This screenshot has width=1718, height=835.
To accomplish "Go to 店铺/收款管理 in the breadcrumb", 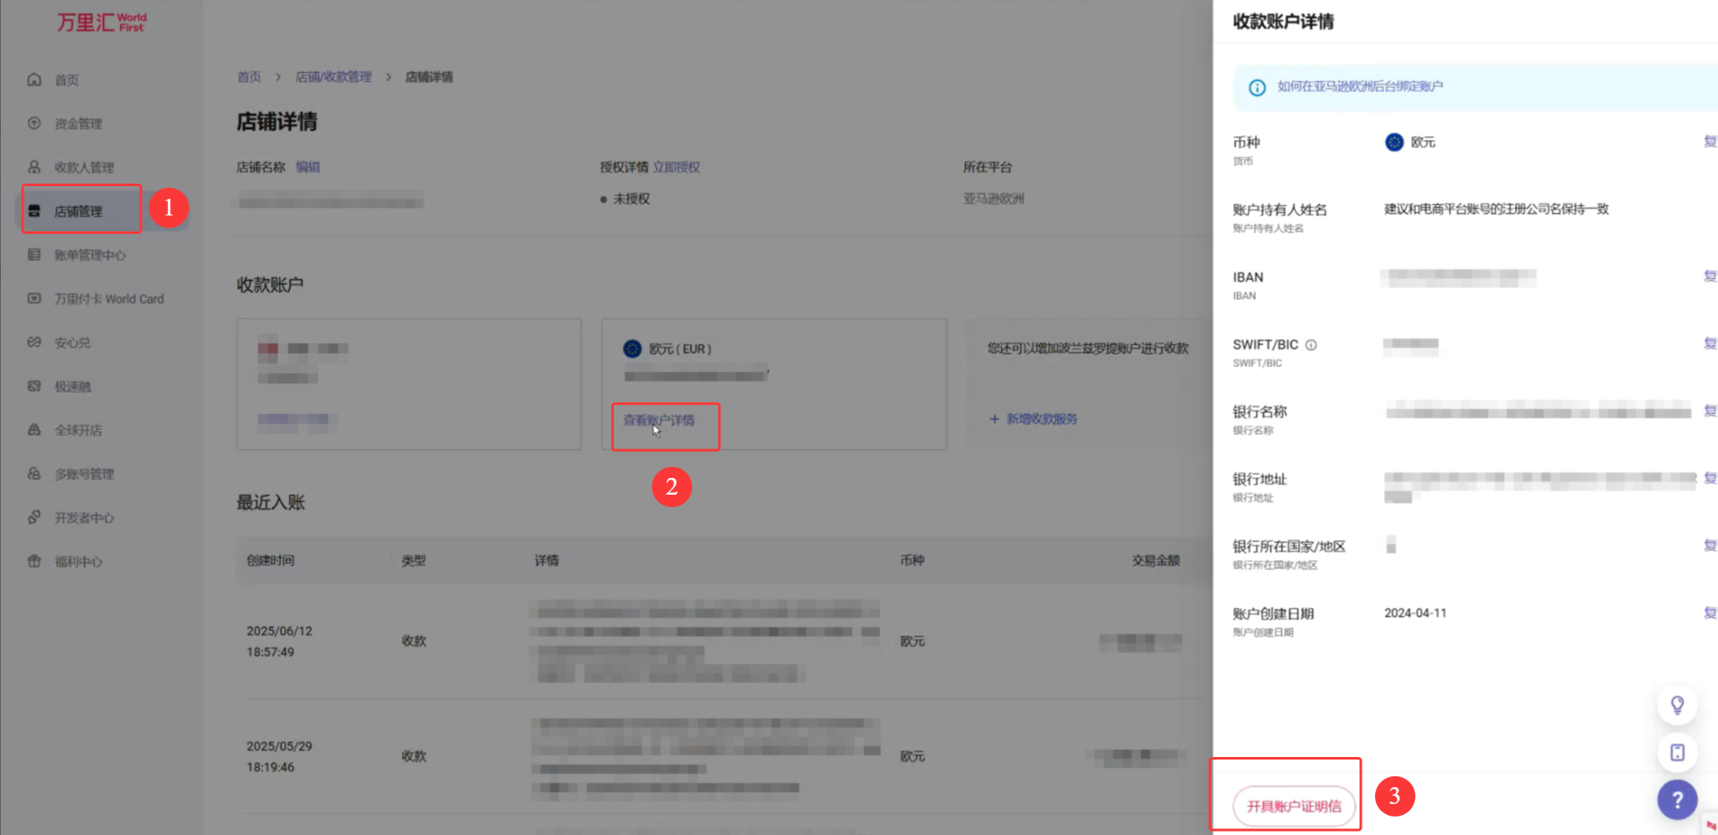I will pos(333,77).
